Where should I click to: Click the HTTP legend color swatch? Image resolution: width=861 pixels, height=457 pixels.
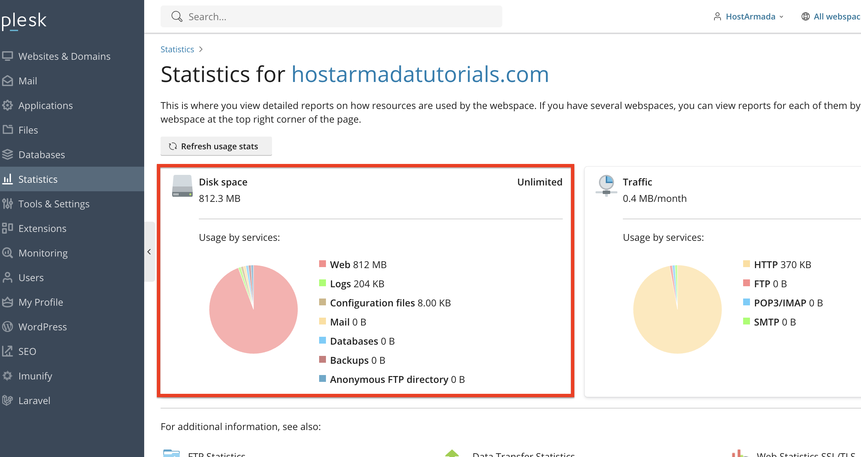(747, 264)
